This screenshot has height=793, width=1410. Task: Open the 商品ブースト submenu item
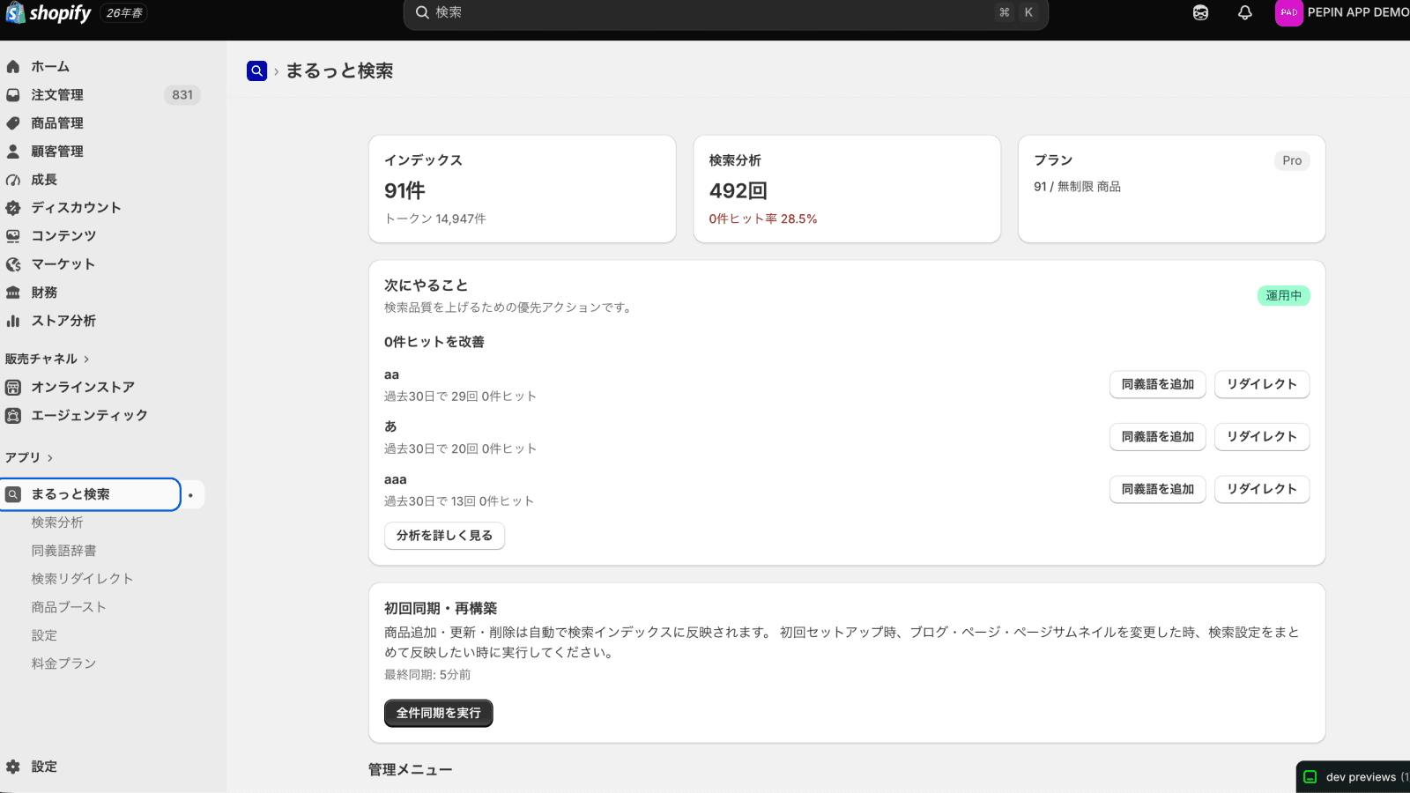point(69,607)
